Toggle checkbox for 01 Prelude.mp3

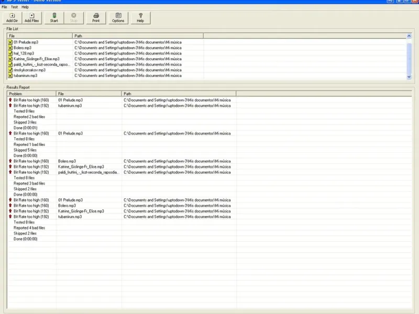pos(10,42)
